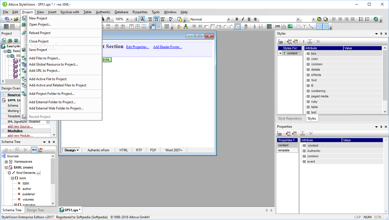389x220 pixels.
Task: Collapse the book element in Schema Tree
Action: pyautogui.click(x=12, y=178)
